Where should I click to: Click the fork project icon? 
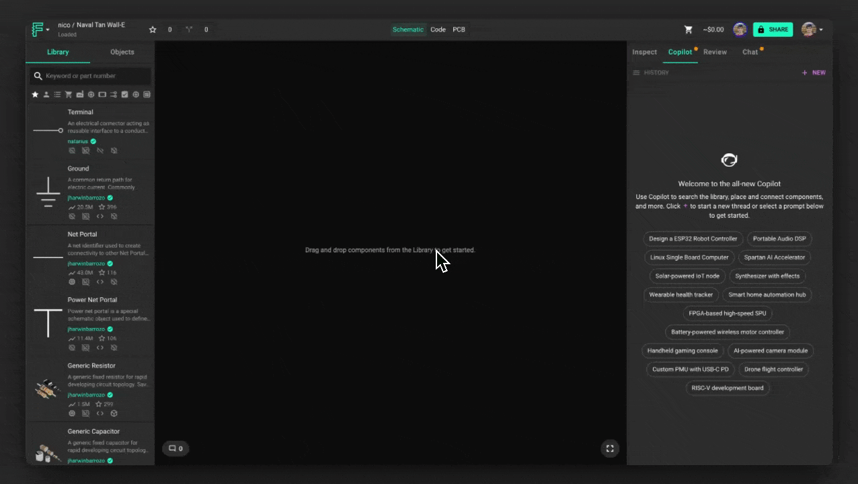(x=189, y=30)
